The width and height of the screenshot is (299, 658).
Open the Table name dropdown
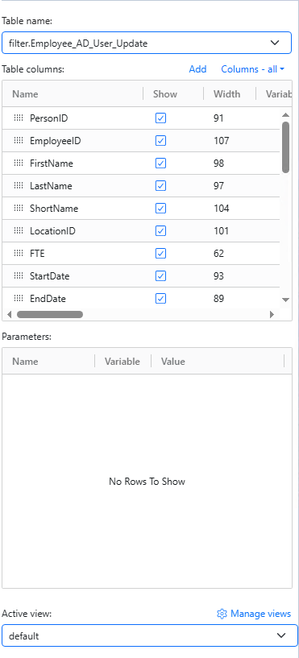point(147,43)
